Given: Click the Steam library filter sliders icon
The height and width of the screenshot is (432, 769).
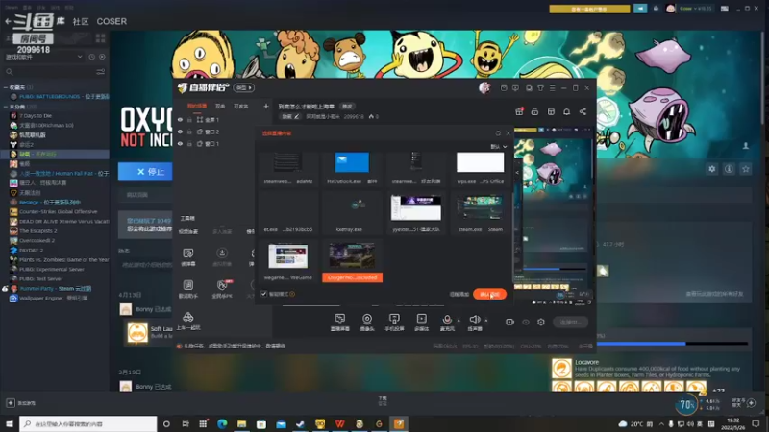Looking at the screenshot, I should point(101,72).
